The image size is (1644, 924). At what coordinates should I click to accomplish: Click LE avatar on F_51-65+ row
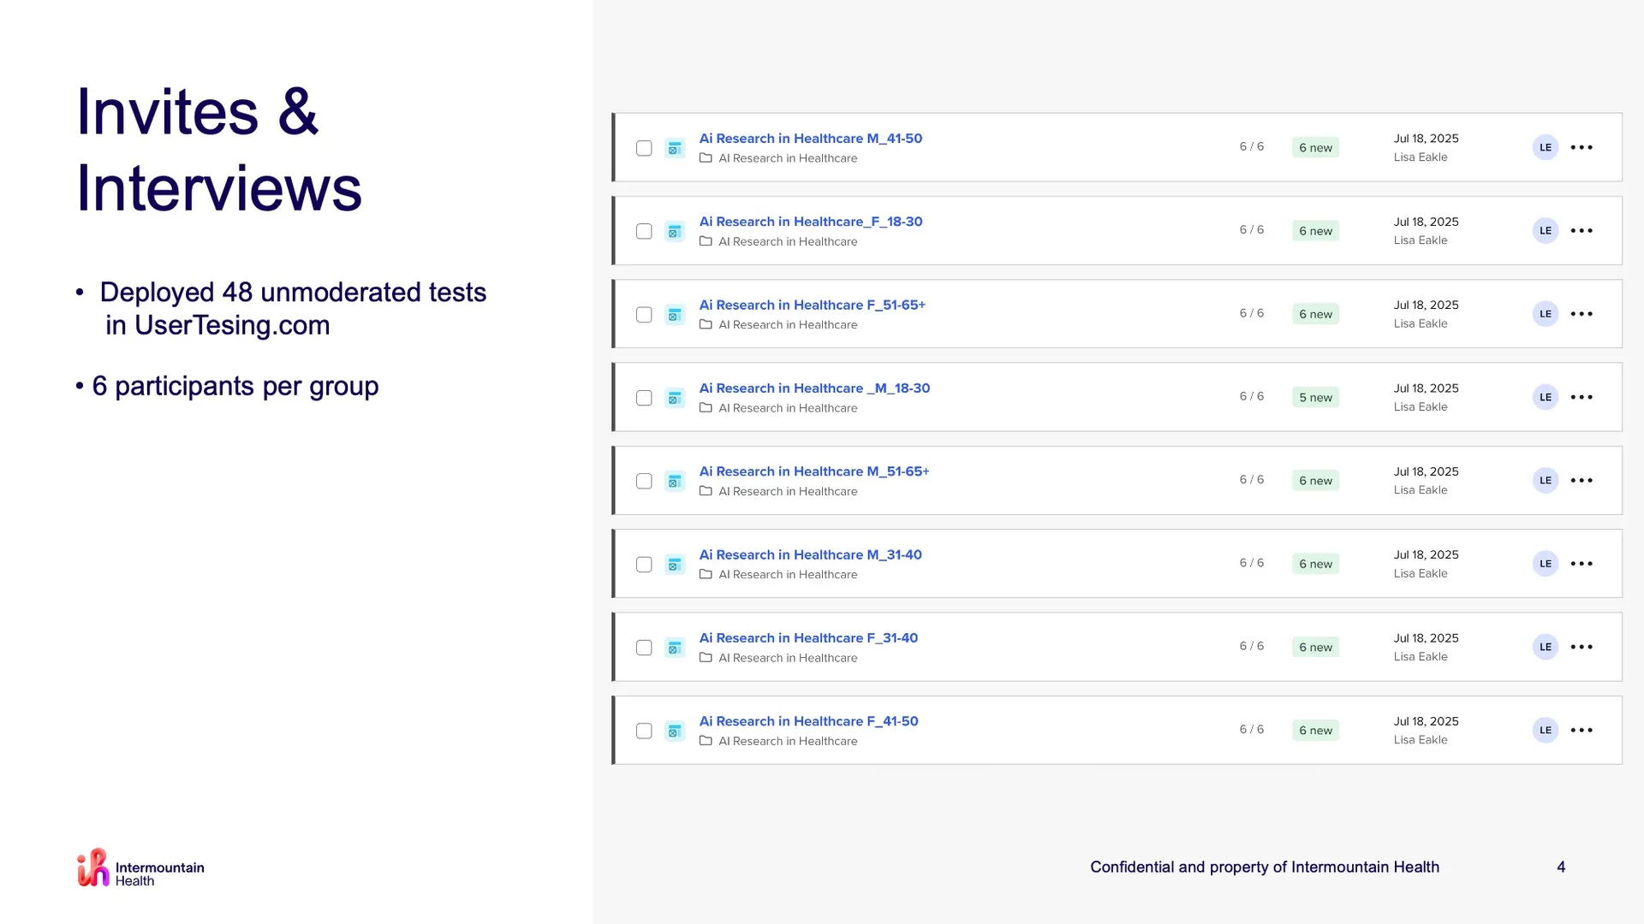[x=1545, y=314]
